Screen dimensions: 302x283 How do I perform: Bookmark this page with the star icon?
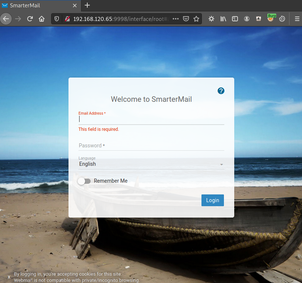[196, 19]
